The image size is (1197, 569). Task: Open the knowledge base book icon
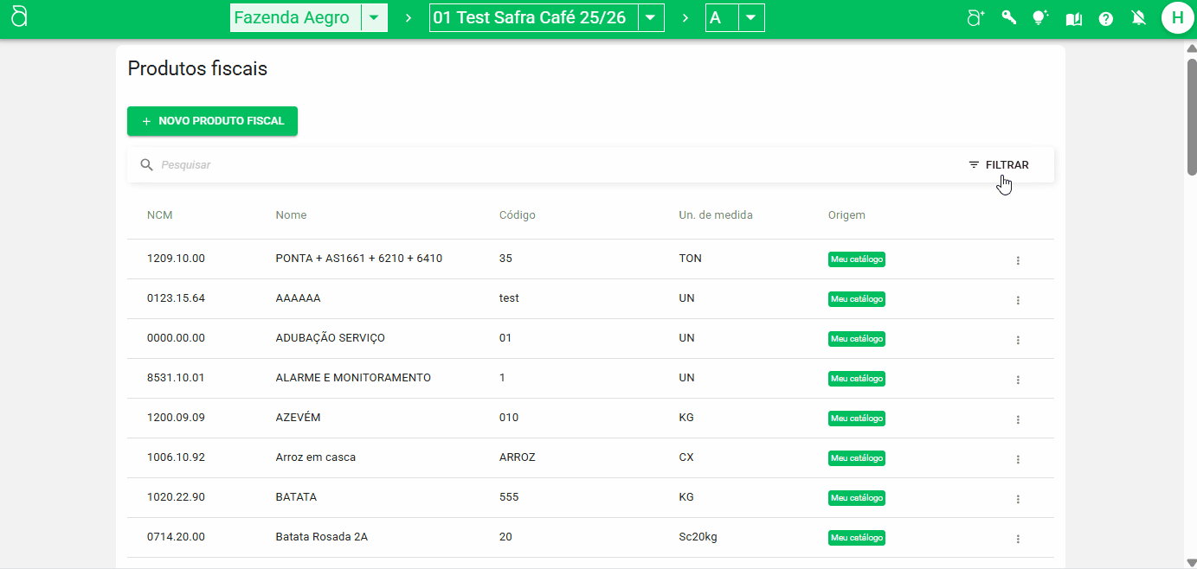click(x=1073, y=16)
